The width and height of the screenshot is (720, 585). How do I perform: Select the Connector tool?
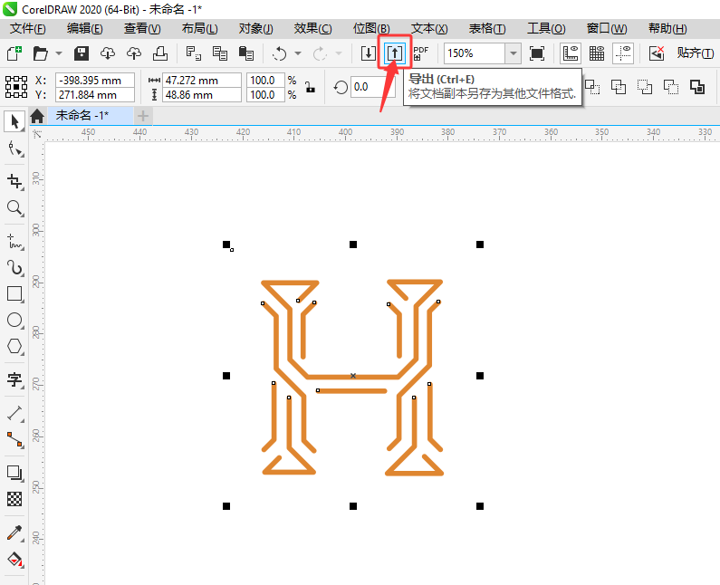tap(14, 439)
